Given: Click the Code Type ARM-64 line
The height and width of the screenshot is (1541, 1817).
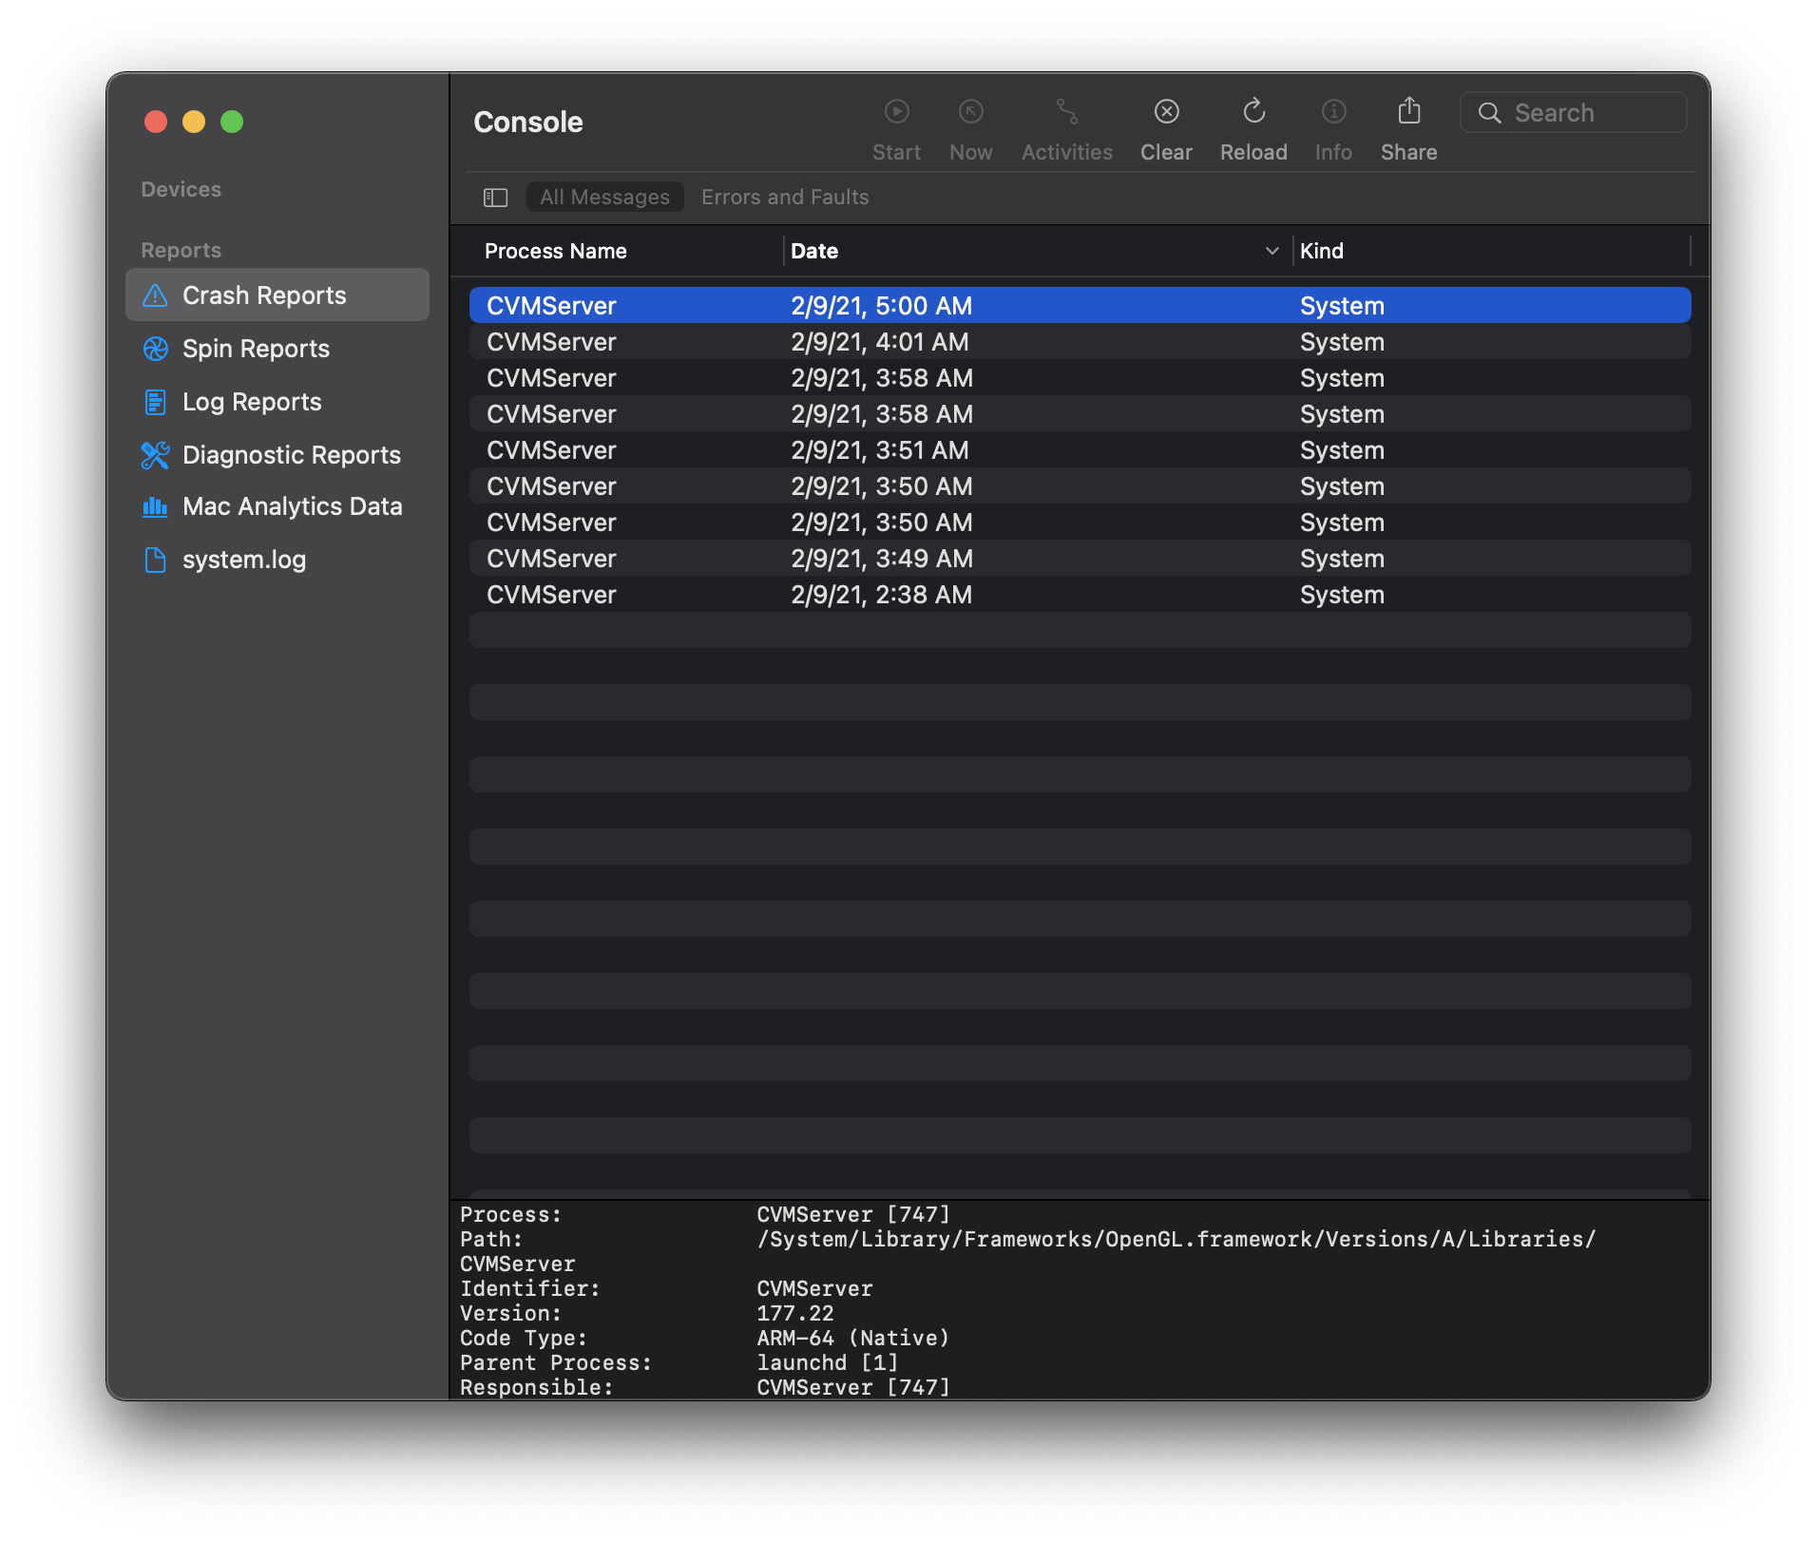Looking at the screenshot, I should (x=705, y=1339).
